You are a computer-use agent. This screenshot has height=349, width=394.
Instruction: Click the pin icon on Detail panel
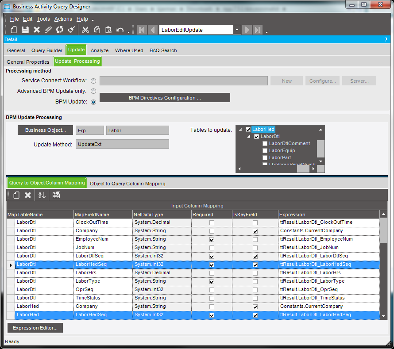click(386, 39)
